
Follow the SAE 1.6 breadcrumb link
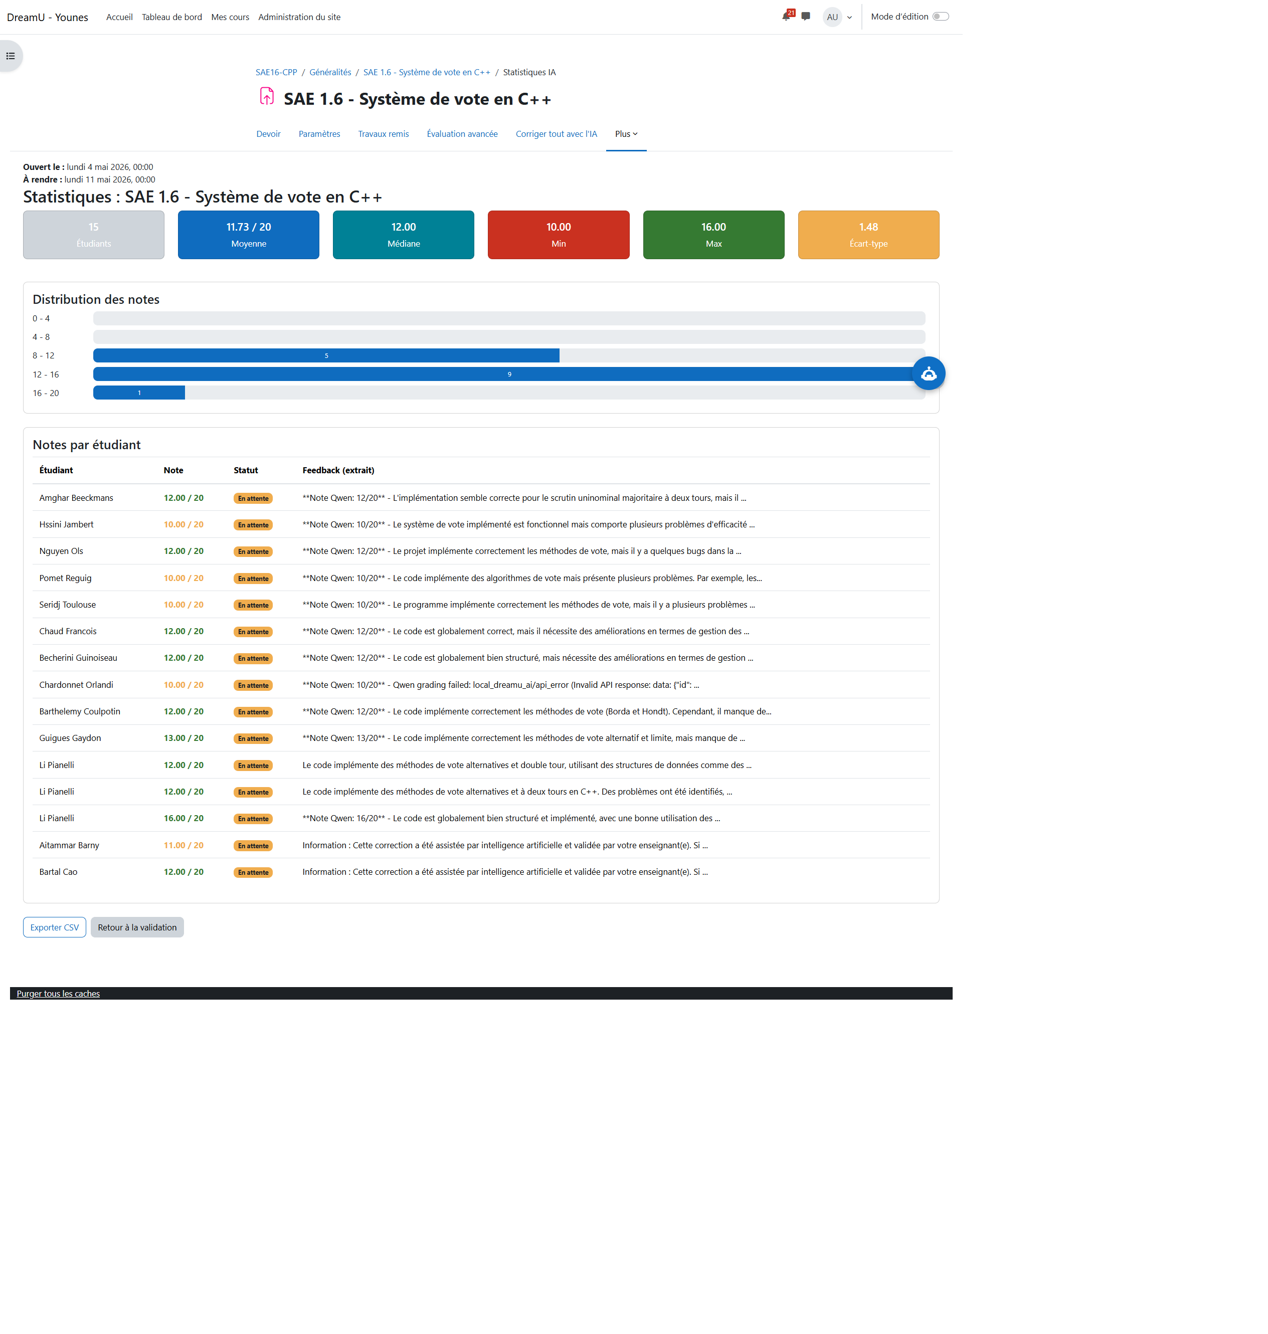(x=427, y=72)
